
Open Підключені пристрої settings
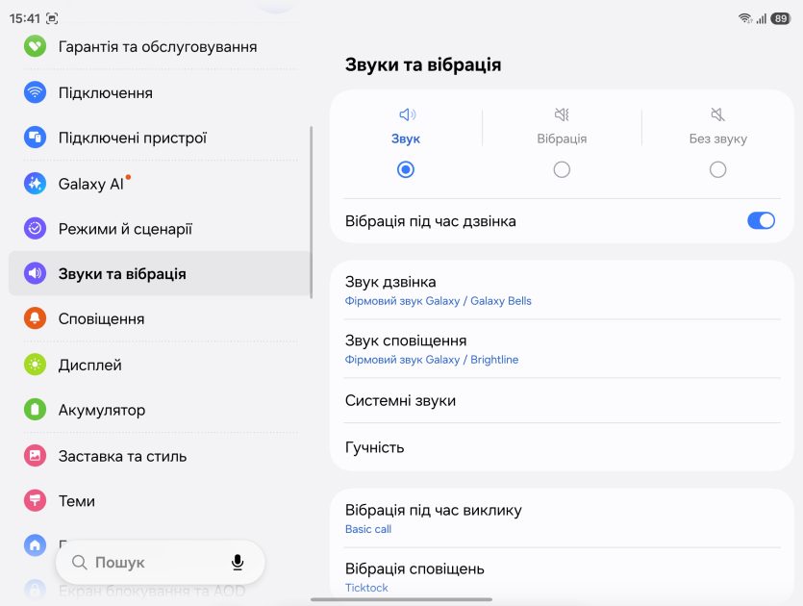click(x=160, y=138)
